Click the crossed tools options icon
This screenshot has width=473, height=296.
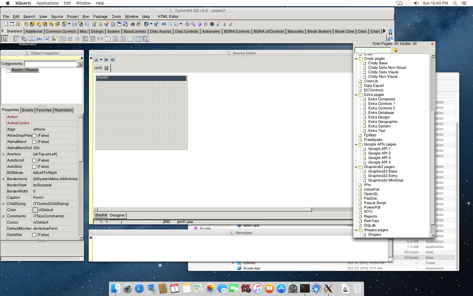click(x=170, y=24)
